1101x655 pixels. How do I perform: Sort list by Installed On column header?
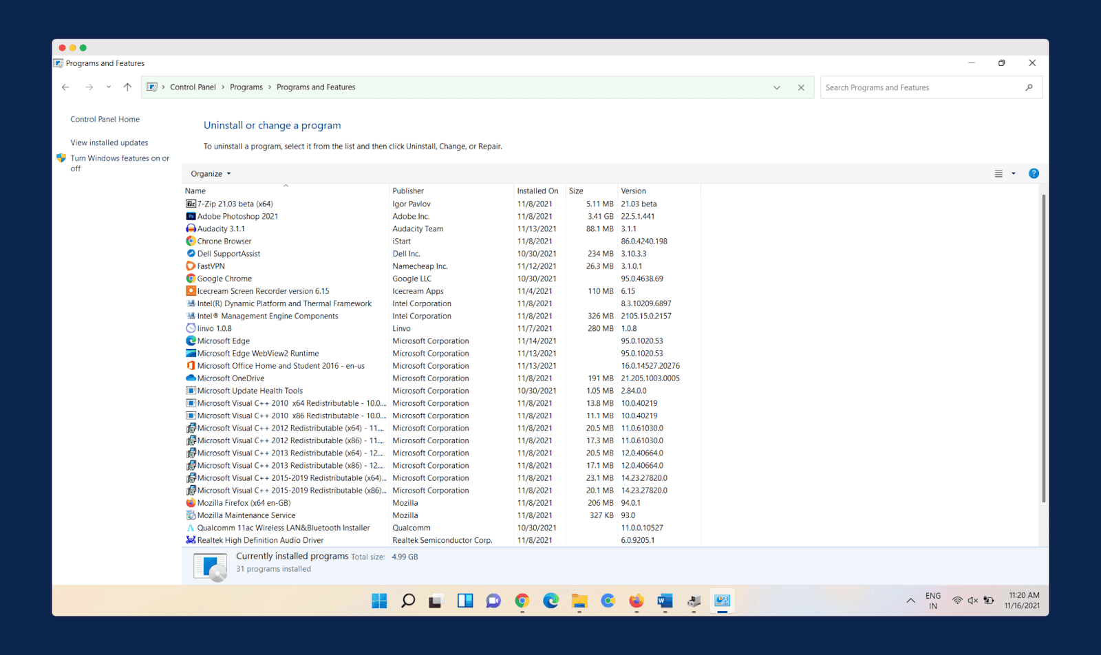tap(537, 191)
